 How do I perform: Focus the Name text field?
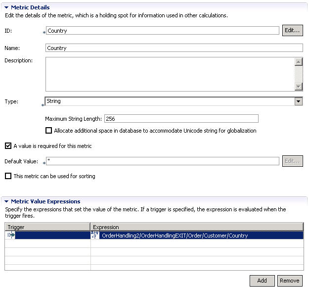click(x=173, y=48)
